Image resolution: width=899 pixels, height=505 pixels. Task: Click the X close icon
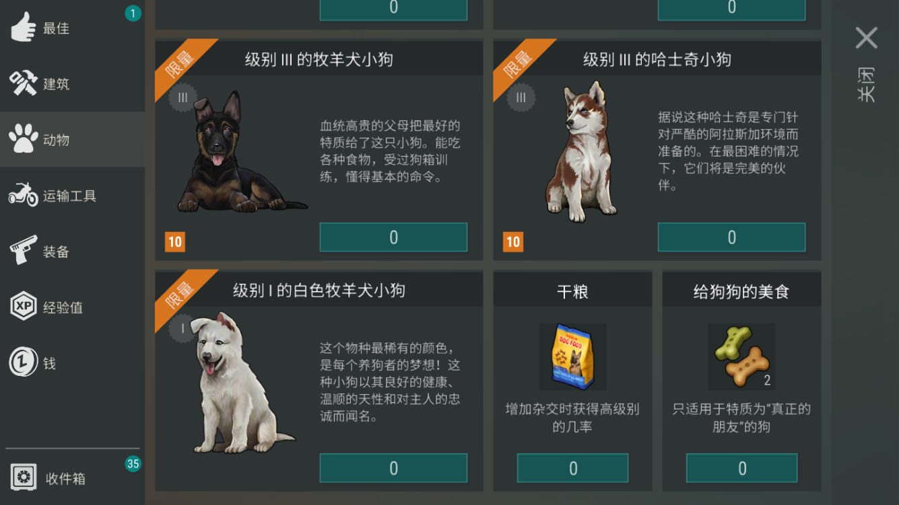tap(867, 38)
